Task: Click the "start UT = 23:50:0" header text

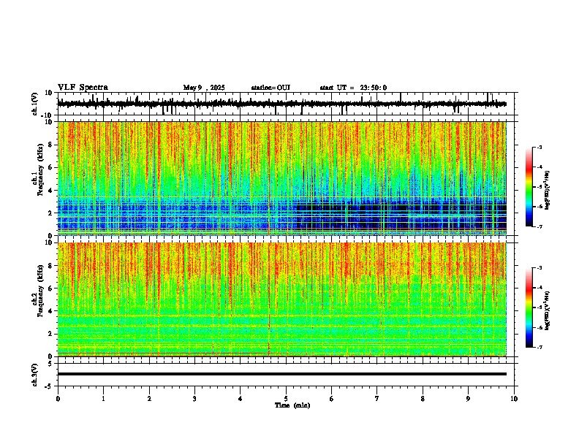Action: (x=353, y=88)
